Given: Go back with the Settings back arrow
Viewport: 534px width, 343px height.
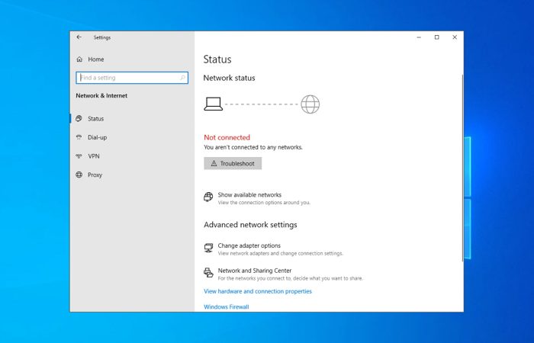Looking at the screenshot, I should click(x=79, y=37).
